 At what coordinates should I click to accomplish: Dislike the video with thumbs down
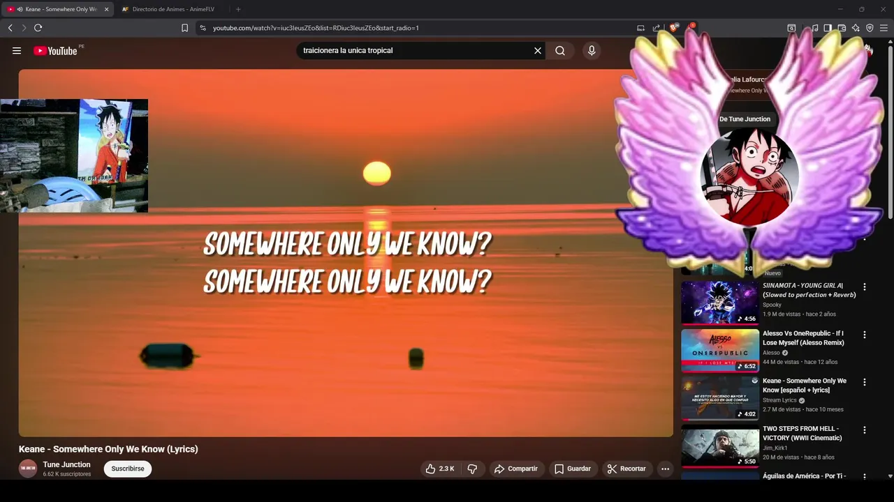point(473,469)
